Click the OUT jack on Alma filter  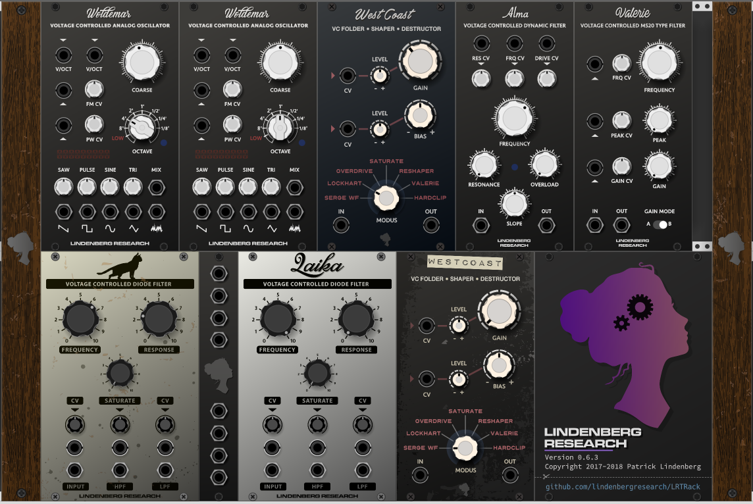point(546,225)
